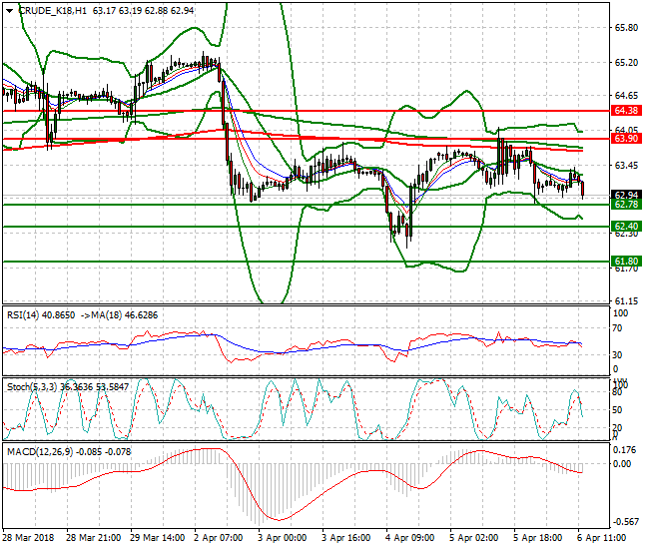Click the 61.15 price axis value
The height and width of the screenshot is (549, 649).
[x=626, y=300]
